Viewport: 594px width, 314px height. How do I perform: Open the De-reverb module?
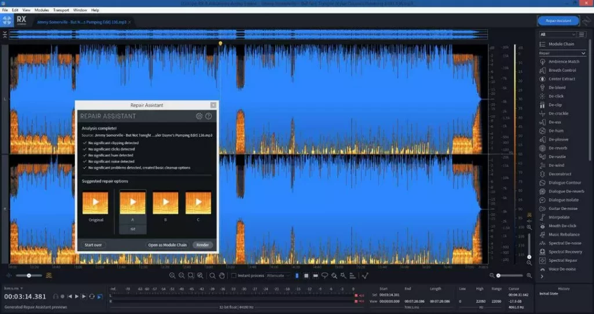(553, 148)
